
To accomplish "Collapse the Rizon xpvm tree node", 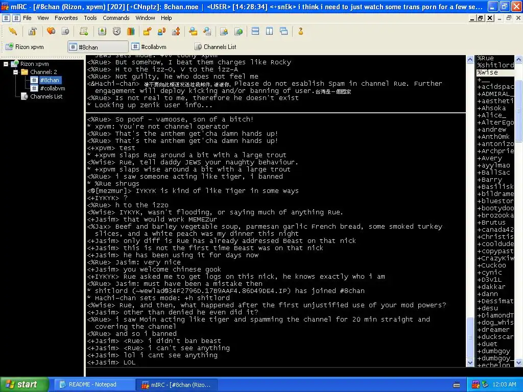I will point(6,64).
